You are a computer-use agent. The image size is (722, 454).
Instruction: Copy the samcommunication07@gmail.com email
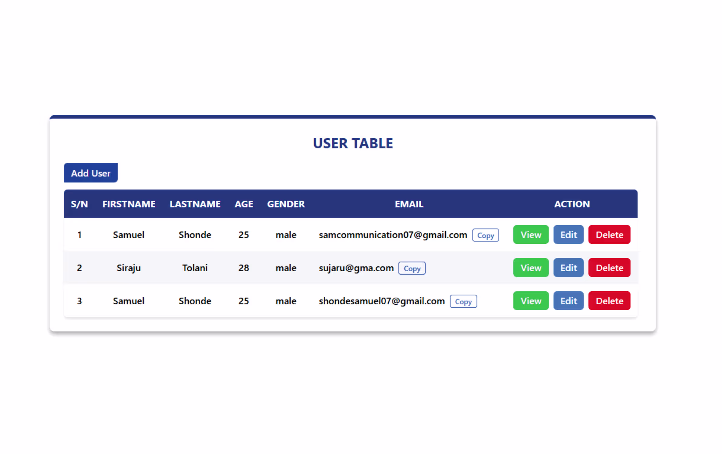tap(485, 235)
